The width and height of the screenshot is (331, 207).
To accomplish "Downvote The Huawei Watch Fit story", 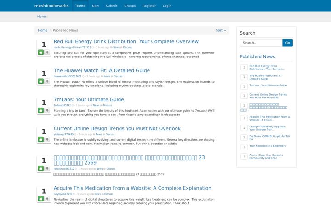I will 47,81.
